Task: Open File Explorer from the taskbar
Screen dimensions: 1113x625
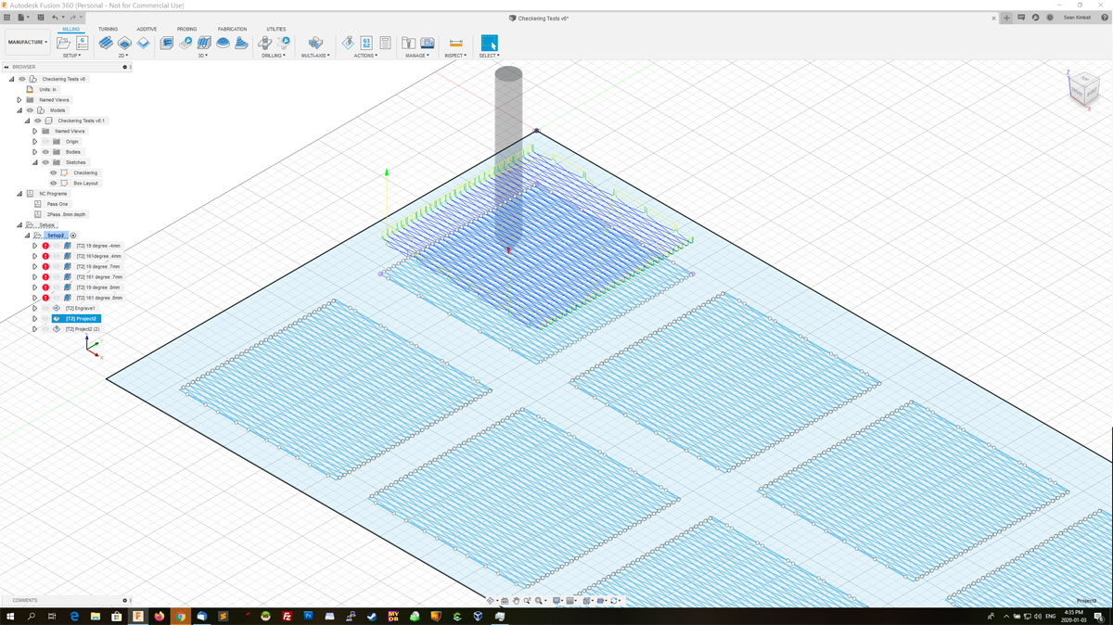Action: click(x=96, y=616)
